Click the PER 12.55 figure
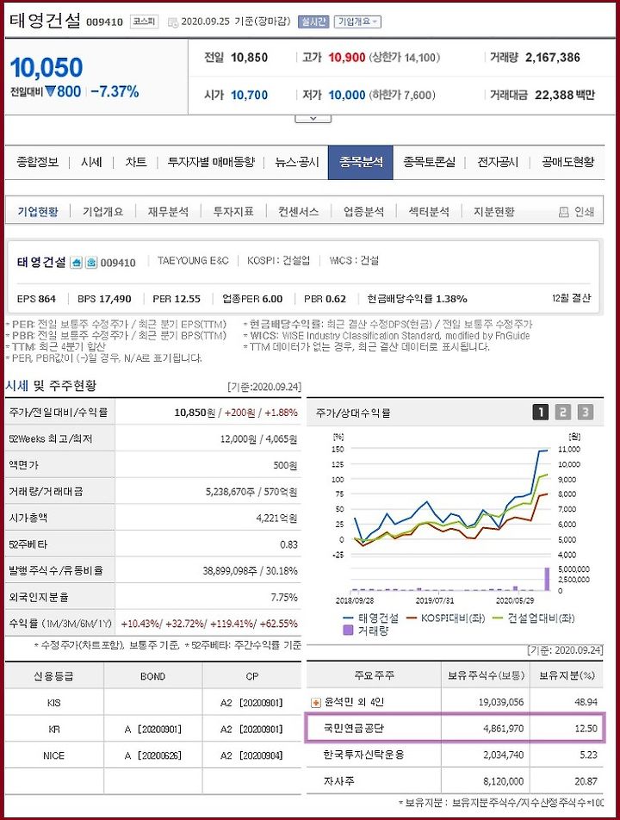 pyautogui.click(x=177, y=299)
